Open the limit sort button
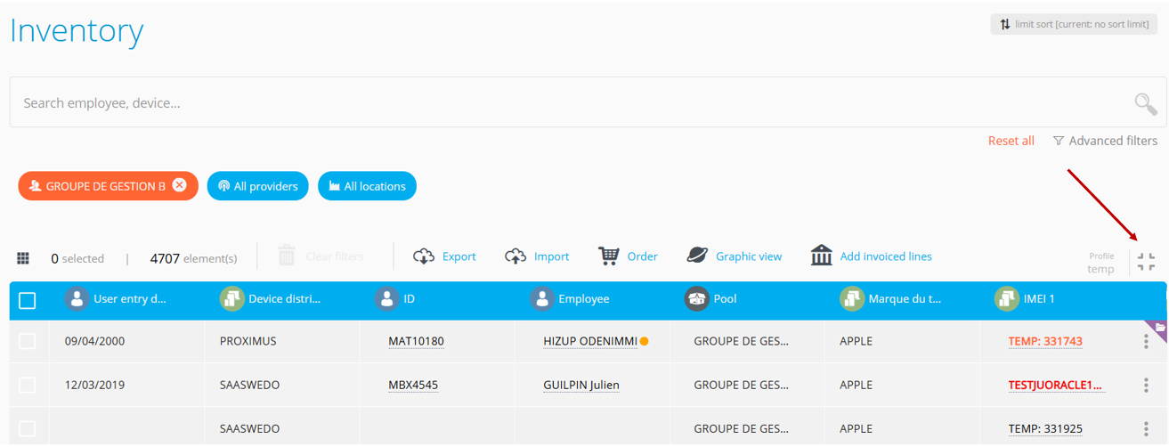 click(1074, 24)
